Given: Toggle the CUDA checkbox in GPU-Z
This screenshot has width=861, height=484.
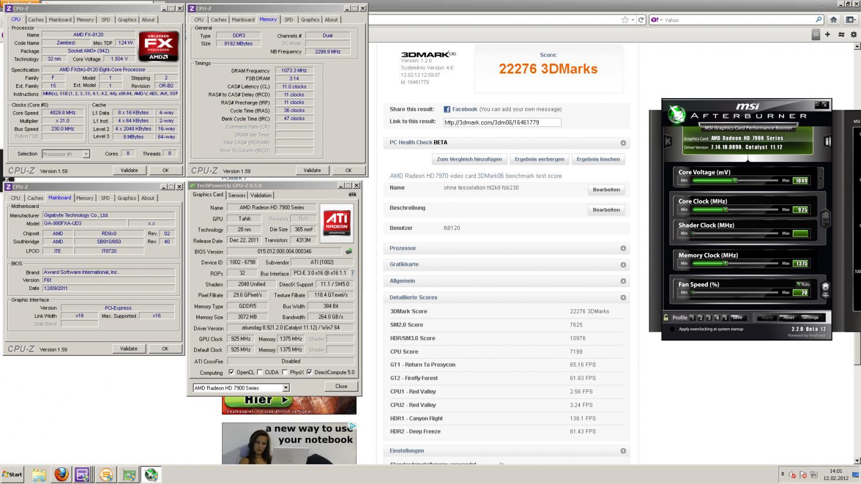Looking at the screenshot, I should pos(260,373).
